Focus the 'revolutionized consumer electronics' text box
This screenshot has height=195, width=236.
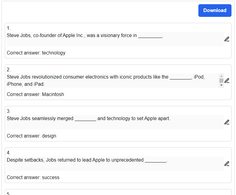pos(113,81)
